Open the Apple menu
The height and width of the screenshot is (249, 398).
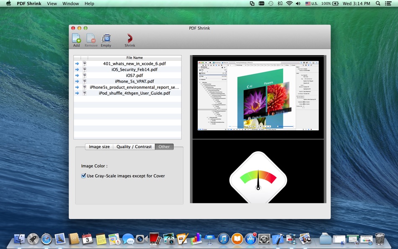[9, 3]
